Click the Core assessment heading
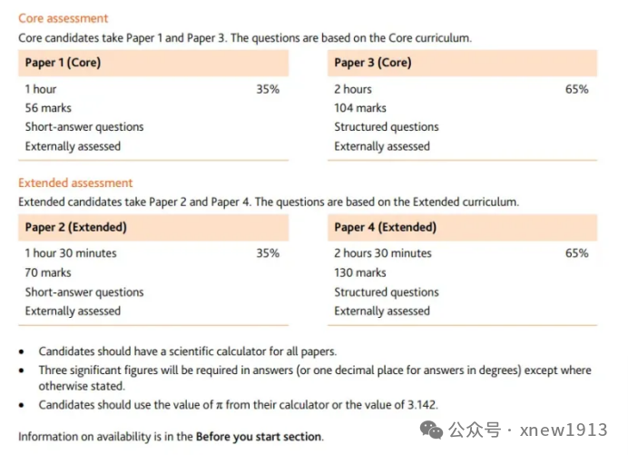628x455 pixels. (63, 18)
